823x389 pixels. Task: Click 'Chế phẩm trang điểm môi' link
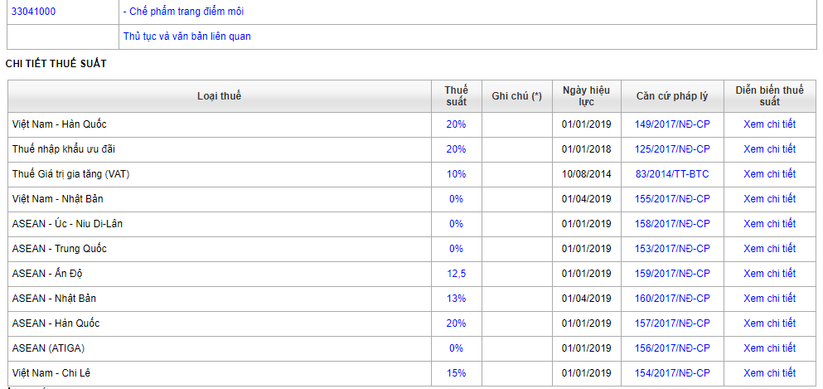[x=183, y=12]
